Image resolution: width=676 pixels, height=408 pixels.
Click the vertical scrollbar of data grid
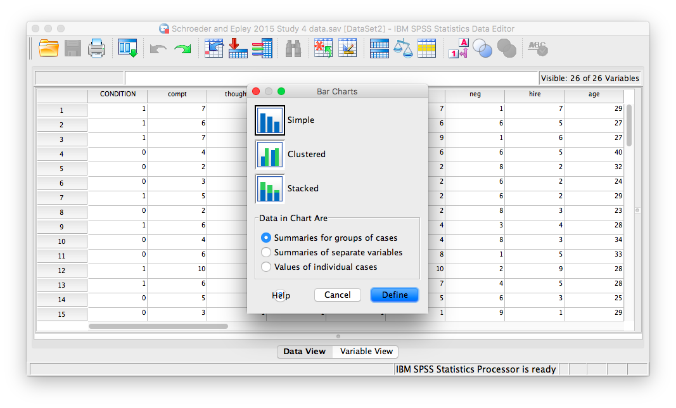[x=629, y=125]
